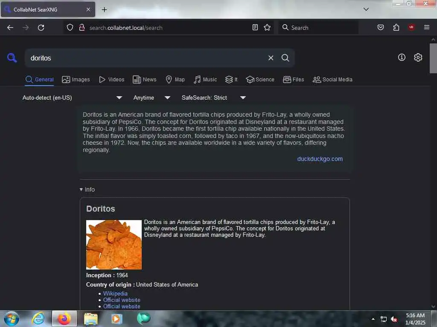This screenshot has width=437, height=327.
Task: Open the SafeSearch: Strict dropdown
Action: point(213,98)
